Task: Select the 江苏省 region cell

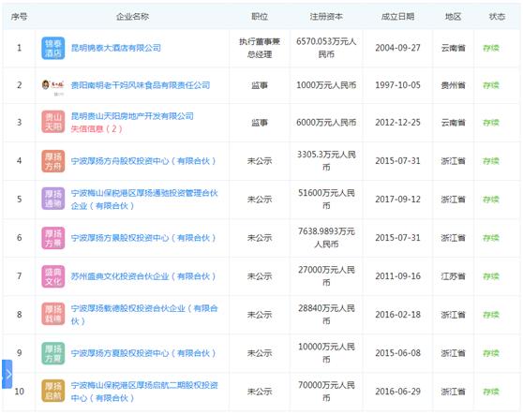Action: pos(453,276)
